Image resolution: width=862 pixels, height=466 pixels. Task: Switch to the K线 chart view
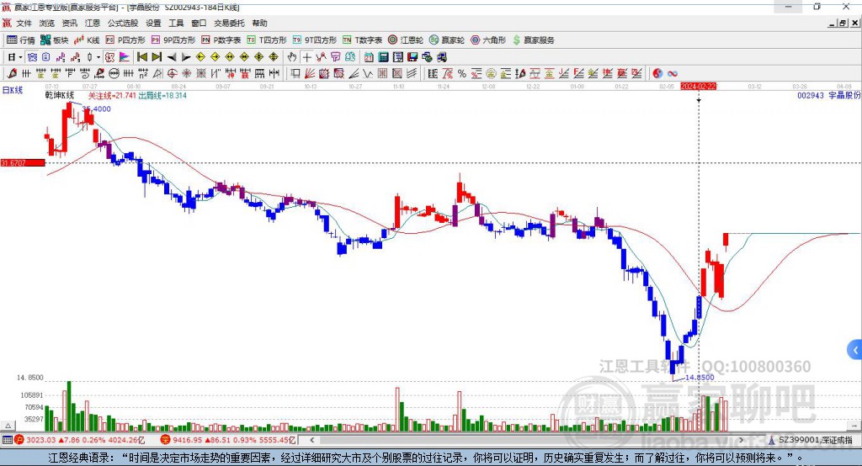(87, 40)
